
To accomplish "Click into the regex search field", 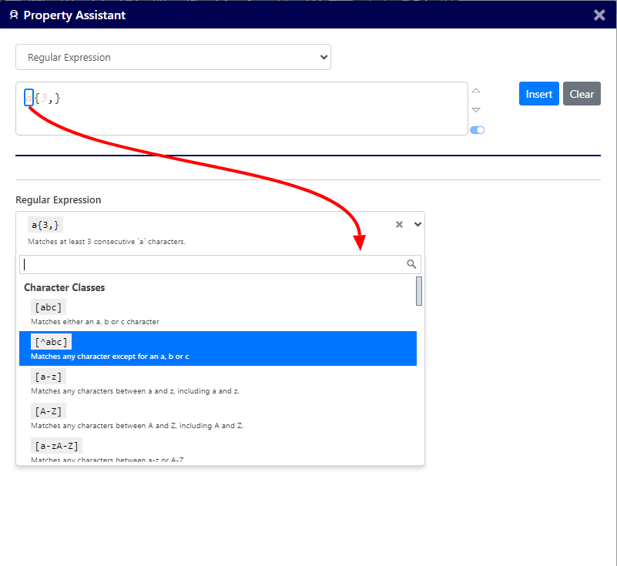I will coord(213,264).
